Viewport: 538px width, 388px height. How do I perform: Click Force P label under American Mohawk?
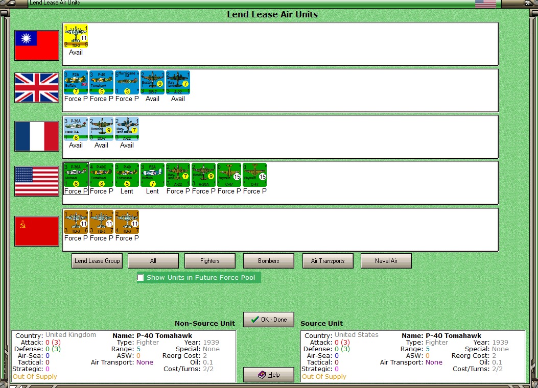(x=76, y=191)
